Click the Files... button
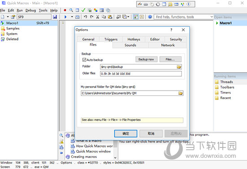The height and width of the screenshot is (169, 247). pos(170,59)
